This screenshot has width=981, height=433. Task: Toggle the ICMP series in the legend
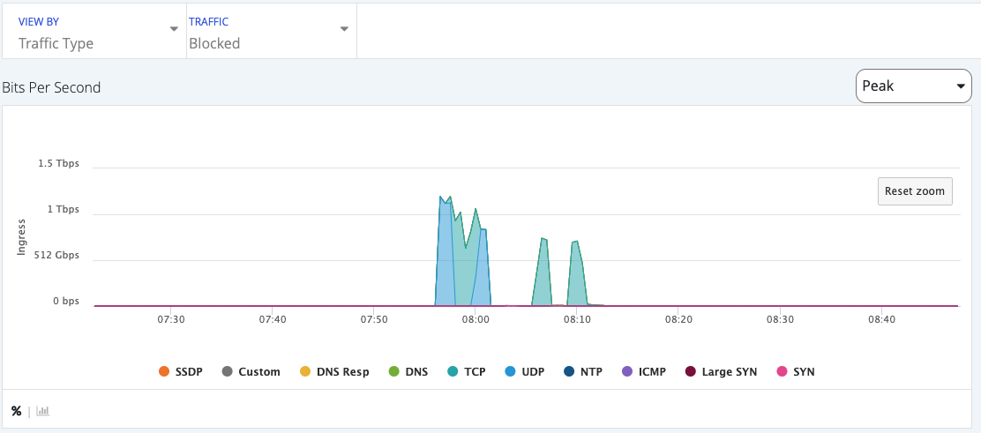pos(644,371)
